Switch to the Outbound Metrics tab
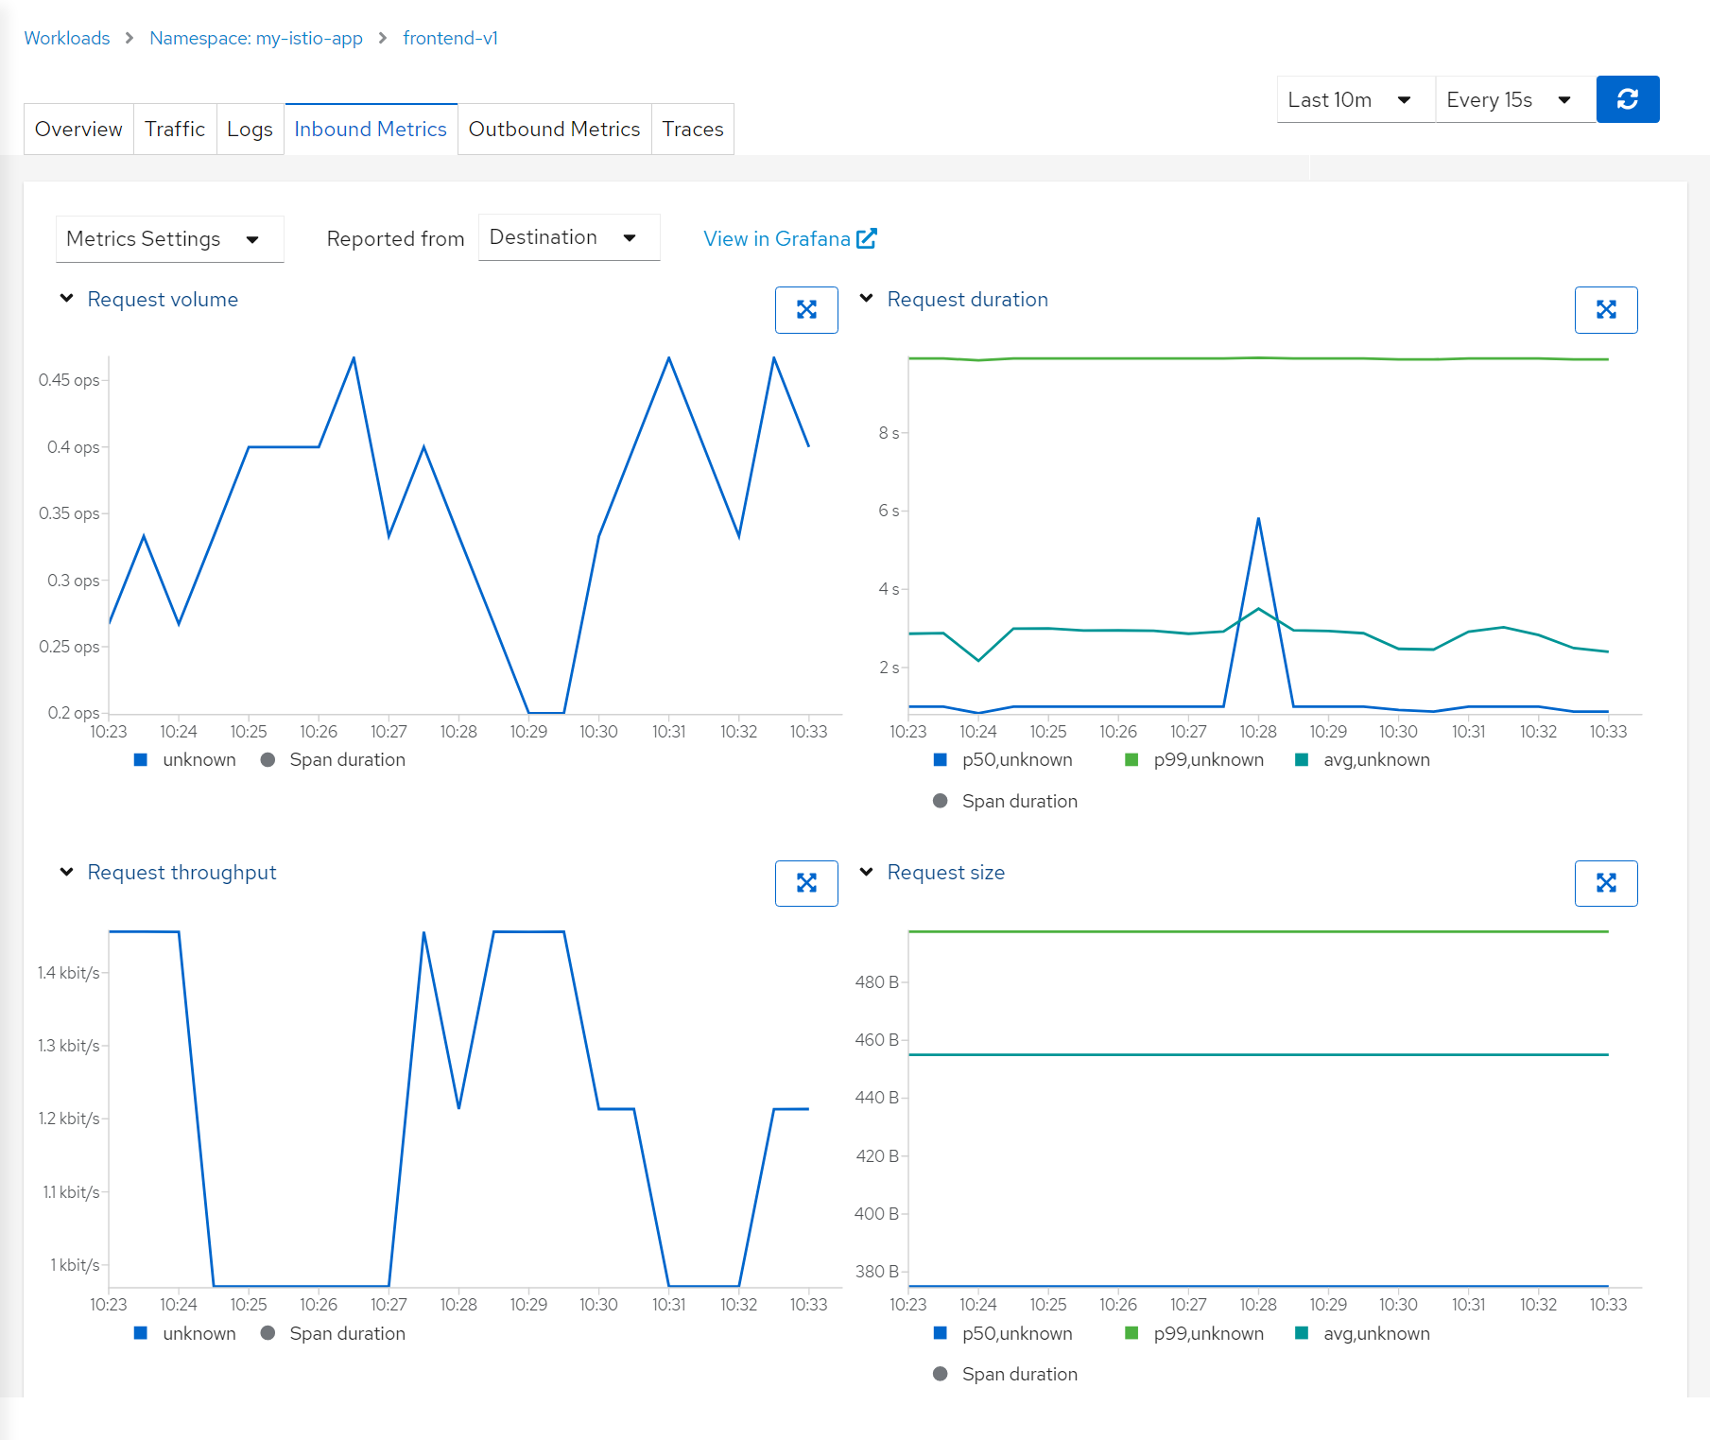Viewport: 1710px width, 1440px height. (555, 129)
